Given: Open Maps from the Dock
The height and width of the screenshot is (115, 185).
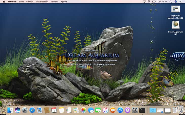Looking at the screenshot, I should [x=76, y=110].
